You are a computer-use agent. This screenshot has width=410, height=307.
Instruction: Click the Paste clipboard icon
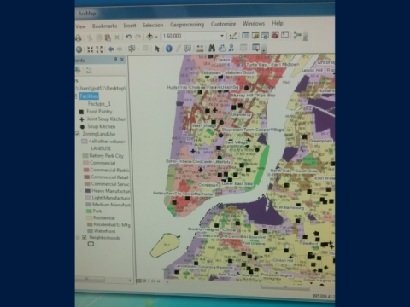[108, 38]
